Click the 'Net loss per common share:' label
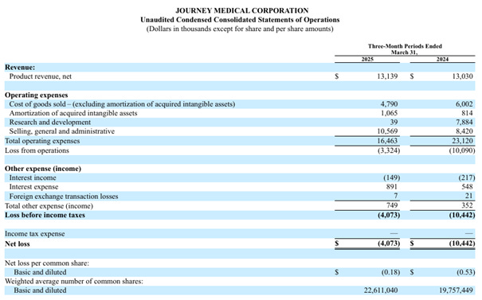 pyautogui.click(x=47, y=263)
